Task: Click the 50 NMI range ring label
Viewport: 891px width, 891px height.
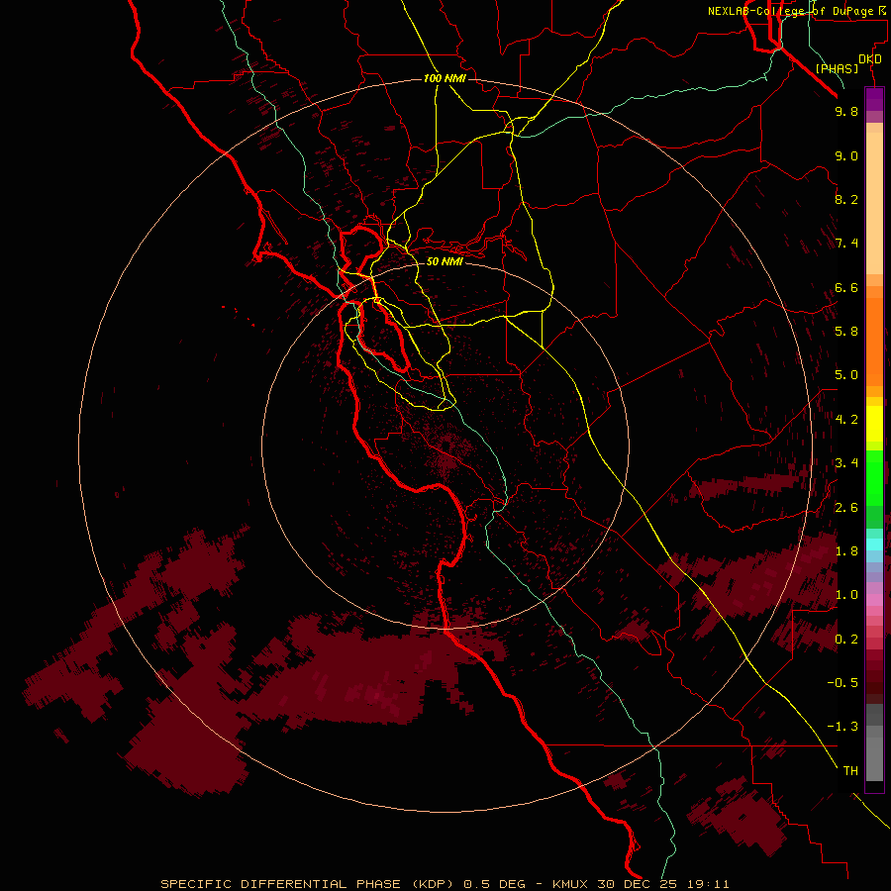Action: [445, 261]
